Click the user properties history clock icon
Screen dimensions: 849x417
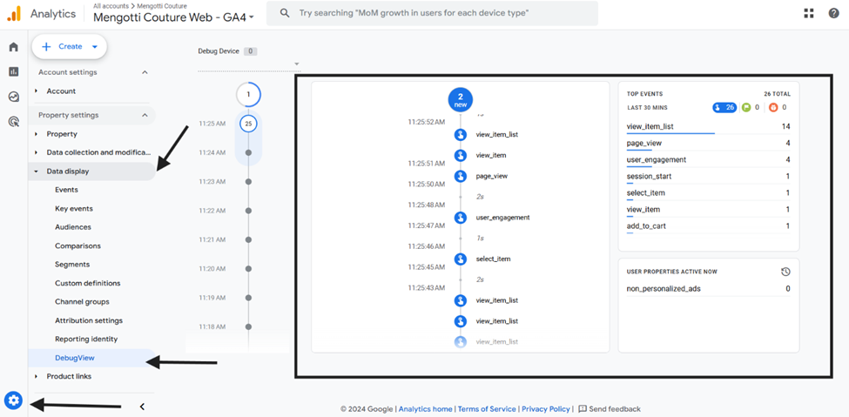(785, 272)
